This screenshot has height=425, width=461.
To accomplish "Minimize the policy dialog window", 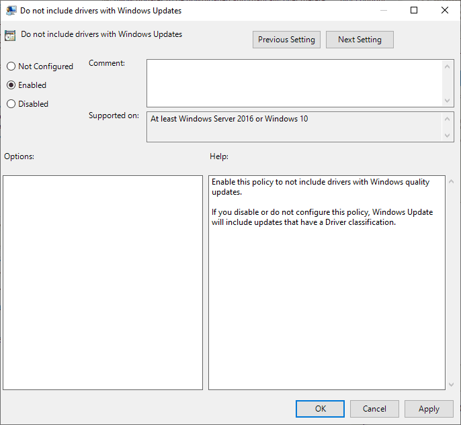I will [383, 11].
